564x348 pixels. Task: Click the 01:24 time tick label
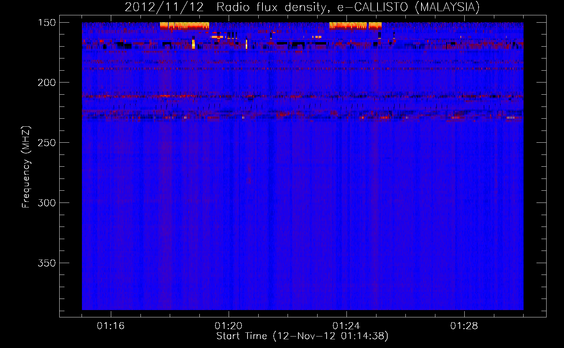click(346, 326)
